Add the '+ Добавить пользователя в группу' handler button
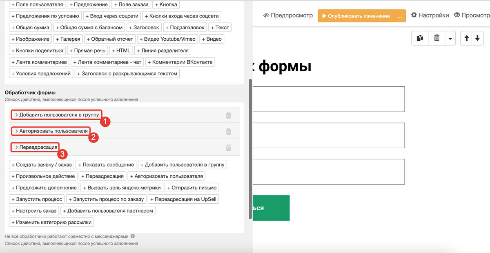490x253 pixels. tap(183, 165)
